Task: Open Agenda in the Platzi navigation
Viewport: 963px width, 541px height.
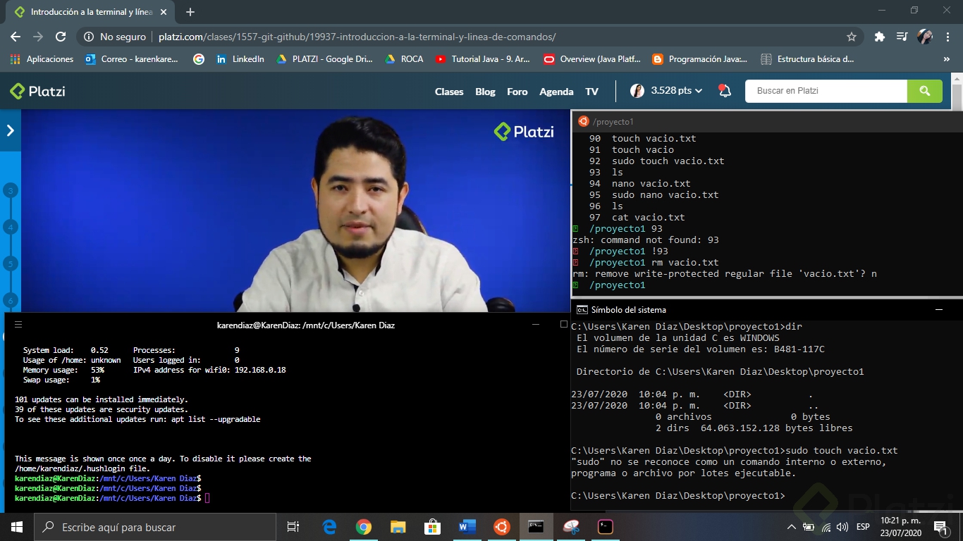Action: (556, 92)
